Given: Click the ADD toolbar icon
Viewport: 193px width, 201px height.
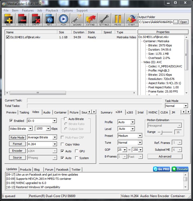Looking at the screenshot, I should [x=8, y=20].
